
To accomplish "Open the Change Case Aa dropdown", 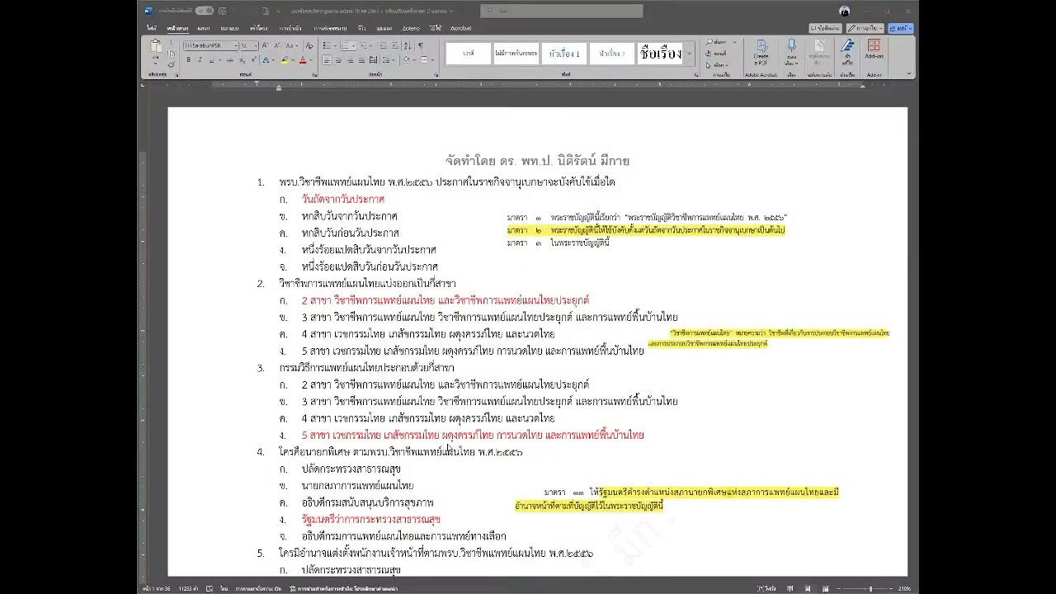I will pyautogui.click(x=292, y=45).
